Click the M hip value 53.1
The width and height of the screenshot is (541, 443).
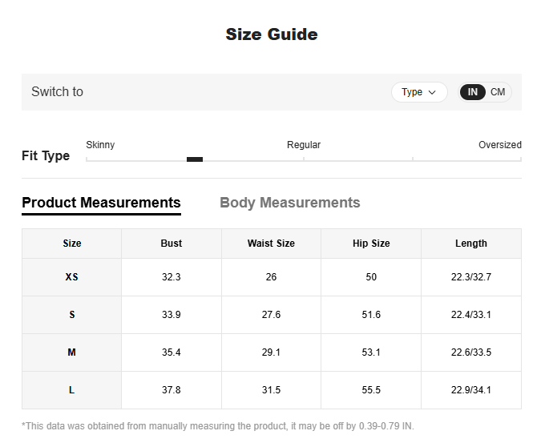tap(371, 352)
